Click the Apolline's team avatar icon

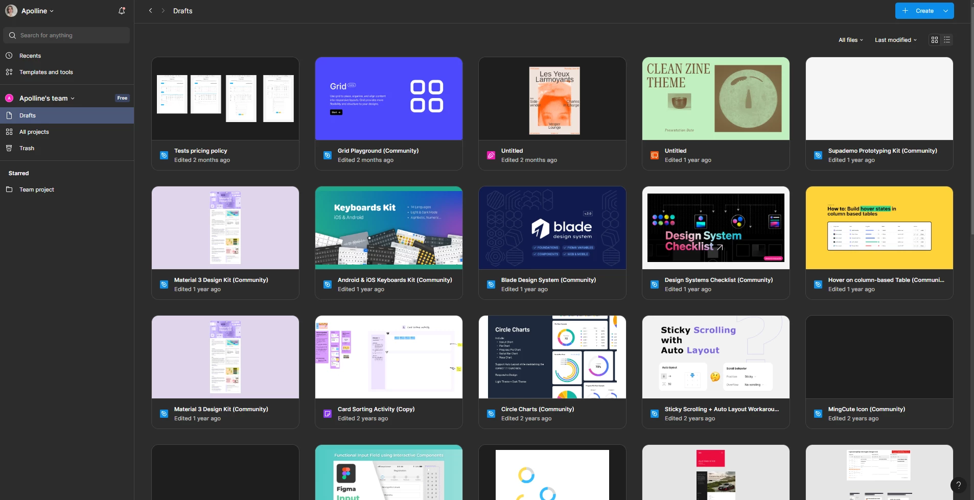(x=9, y=98)
